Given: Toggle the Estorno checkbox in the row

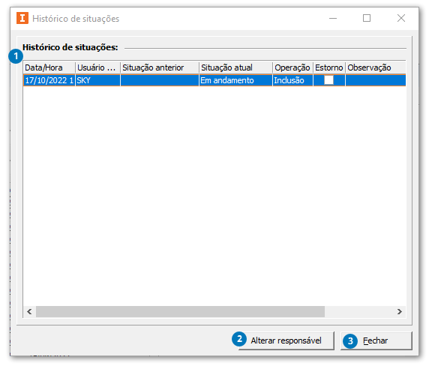Looking at the screenshot, I should [x=328, y=80].
